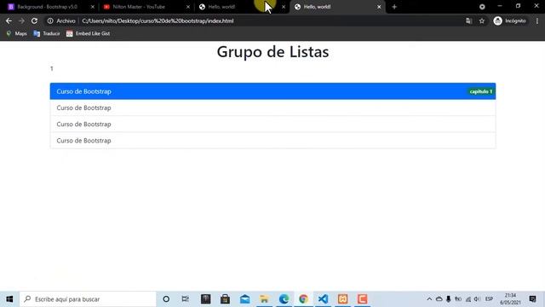Open the Incógnito profile button
This screenshot has height=307, width=545.
tap(509, 20)
